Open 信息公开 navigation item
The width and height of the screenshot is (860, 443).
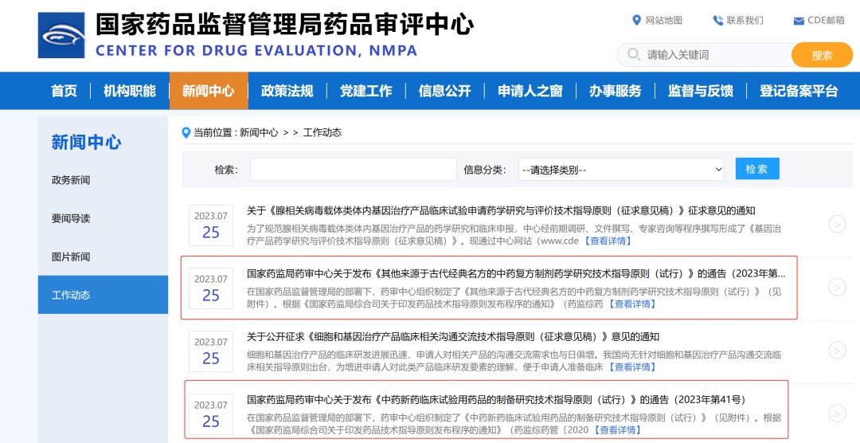click(445, 91)
